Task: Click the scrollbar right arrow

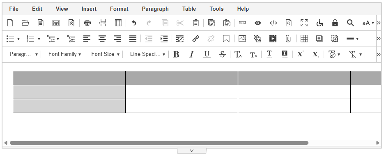Action: (x=377, y=143)
